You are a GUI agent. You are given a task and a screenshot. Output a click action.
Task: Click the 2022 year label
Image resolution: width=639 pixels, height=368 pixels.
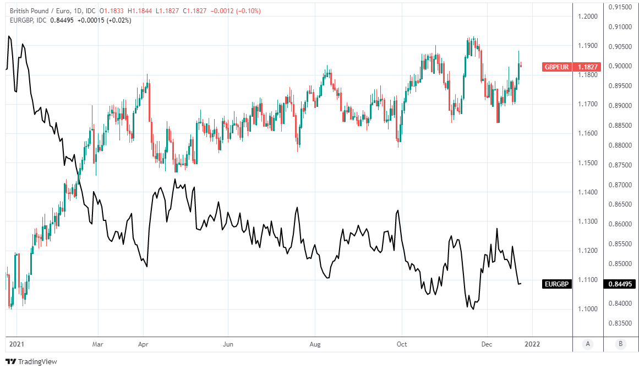pos(532,344)
